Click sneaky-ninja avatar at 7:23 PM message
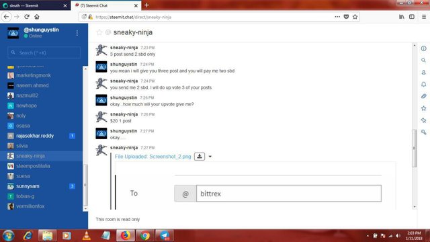This screenshot has height=242, width=430. 101,50
